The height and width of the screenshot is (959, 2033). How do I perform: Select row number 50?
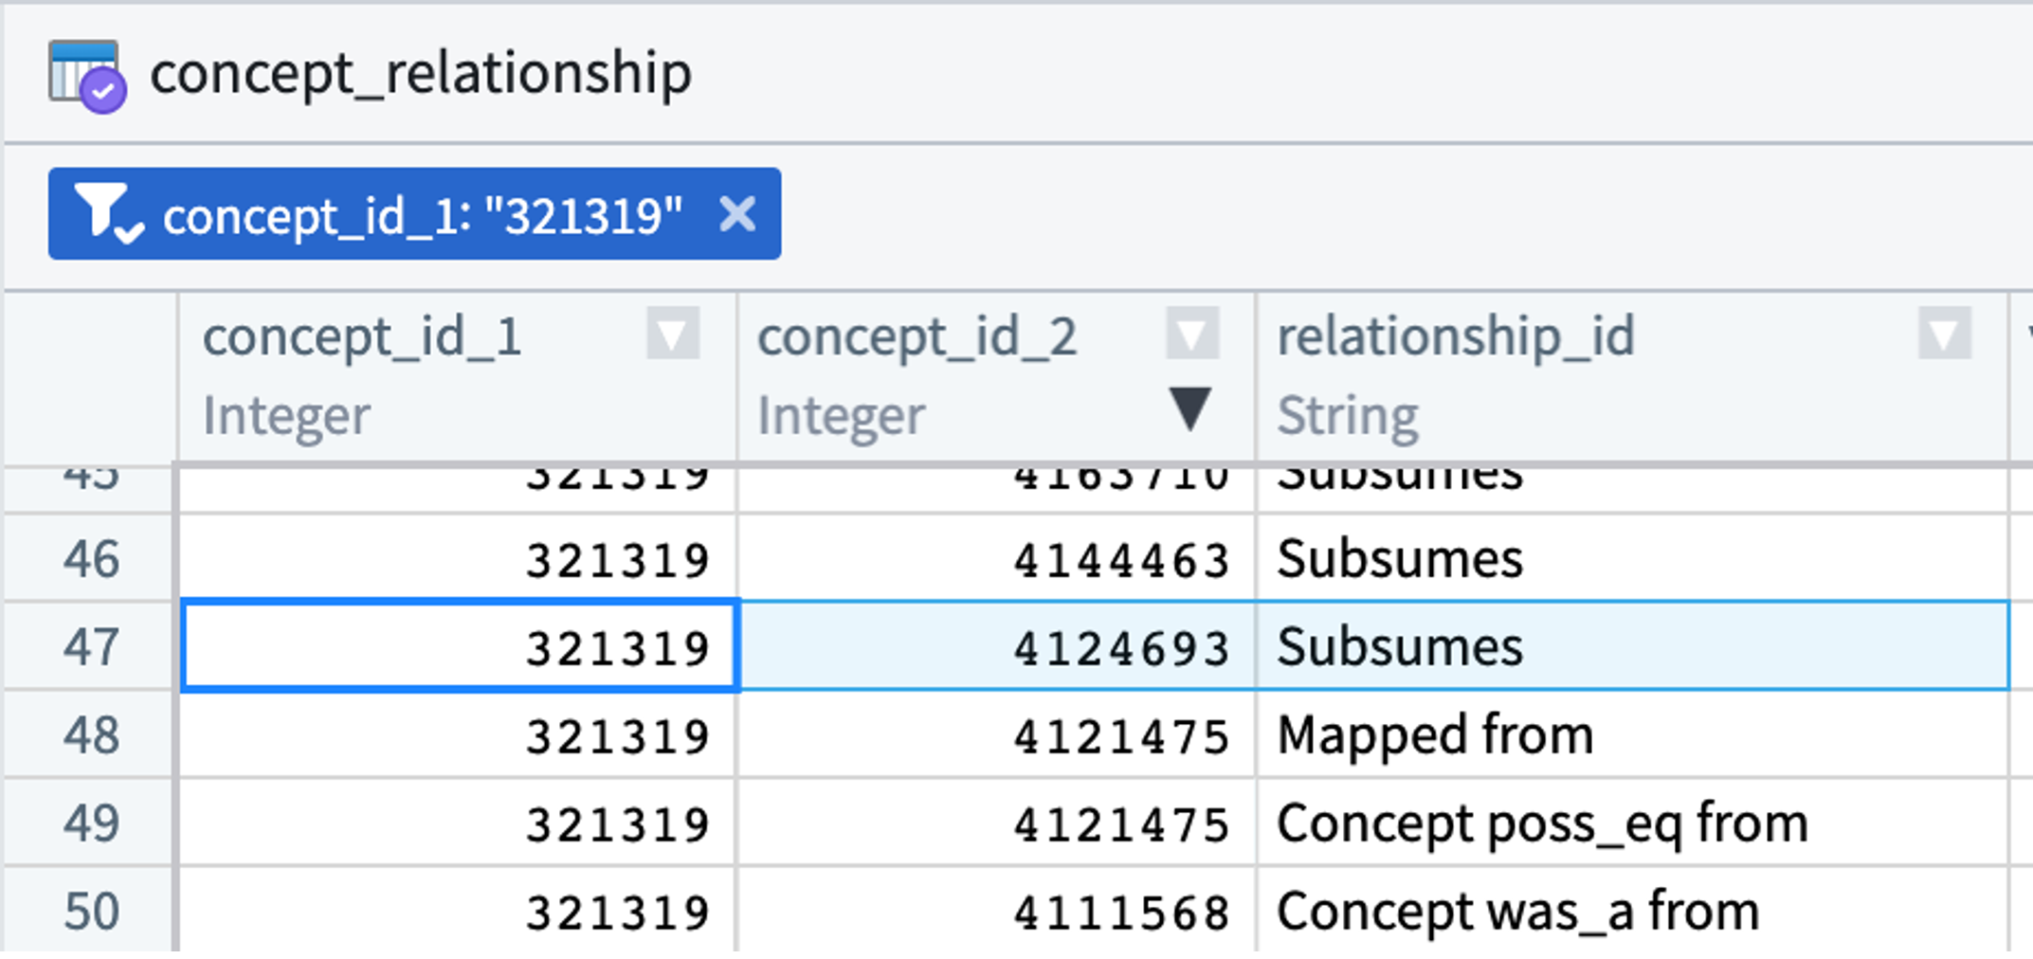click(x=91, y=911)
